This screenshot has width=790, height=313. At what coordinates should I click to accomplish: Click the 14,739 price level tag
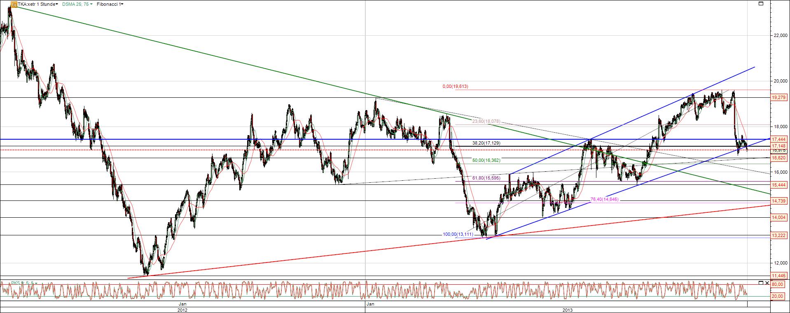[x=779, y=201]
